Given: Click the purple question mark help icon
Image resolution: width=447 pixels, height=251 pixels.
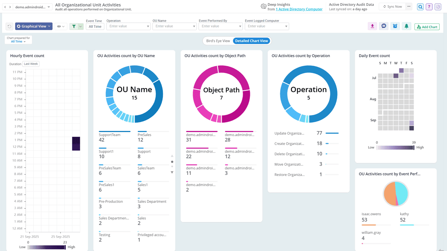Looking at the screenshot, I should pyautogui.click(x=429, y=7).
